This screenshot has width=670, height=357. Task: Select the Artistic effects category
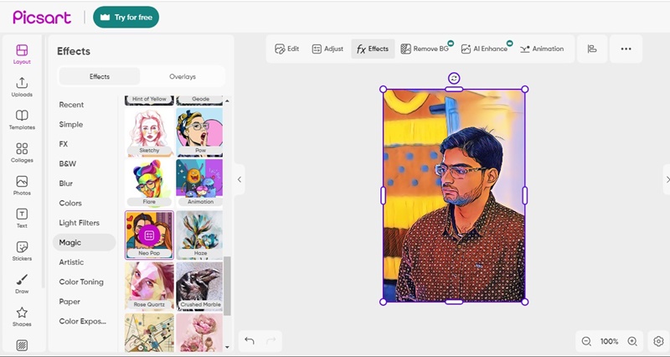pos(71,262)
